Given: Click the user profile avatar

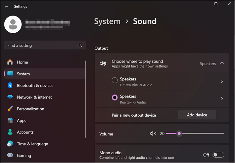Looking at the screenshot, I should [x=13, y=25].
